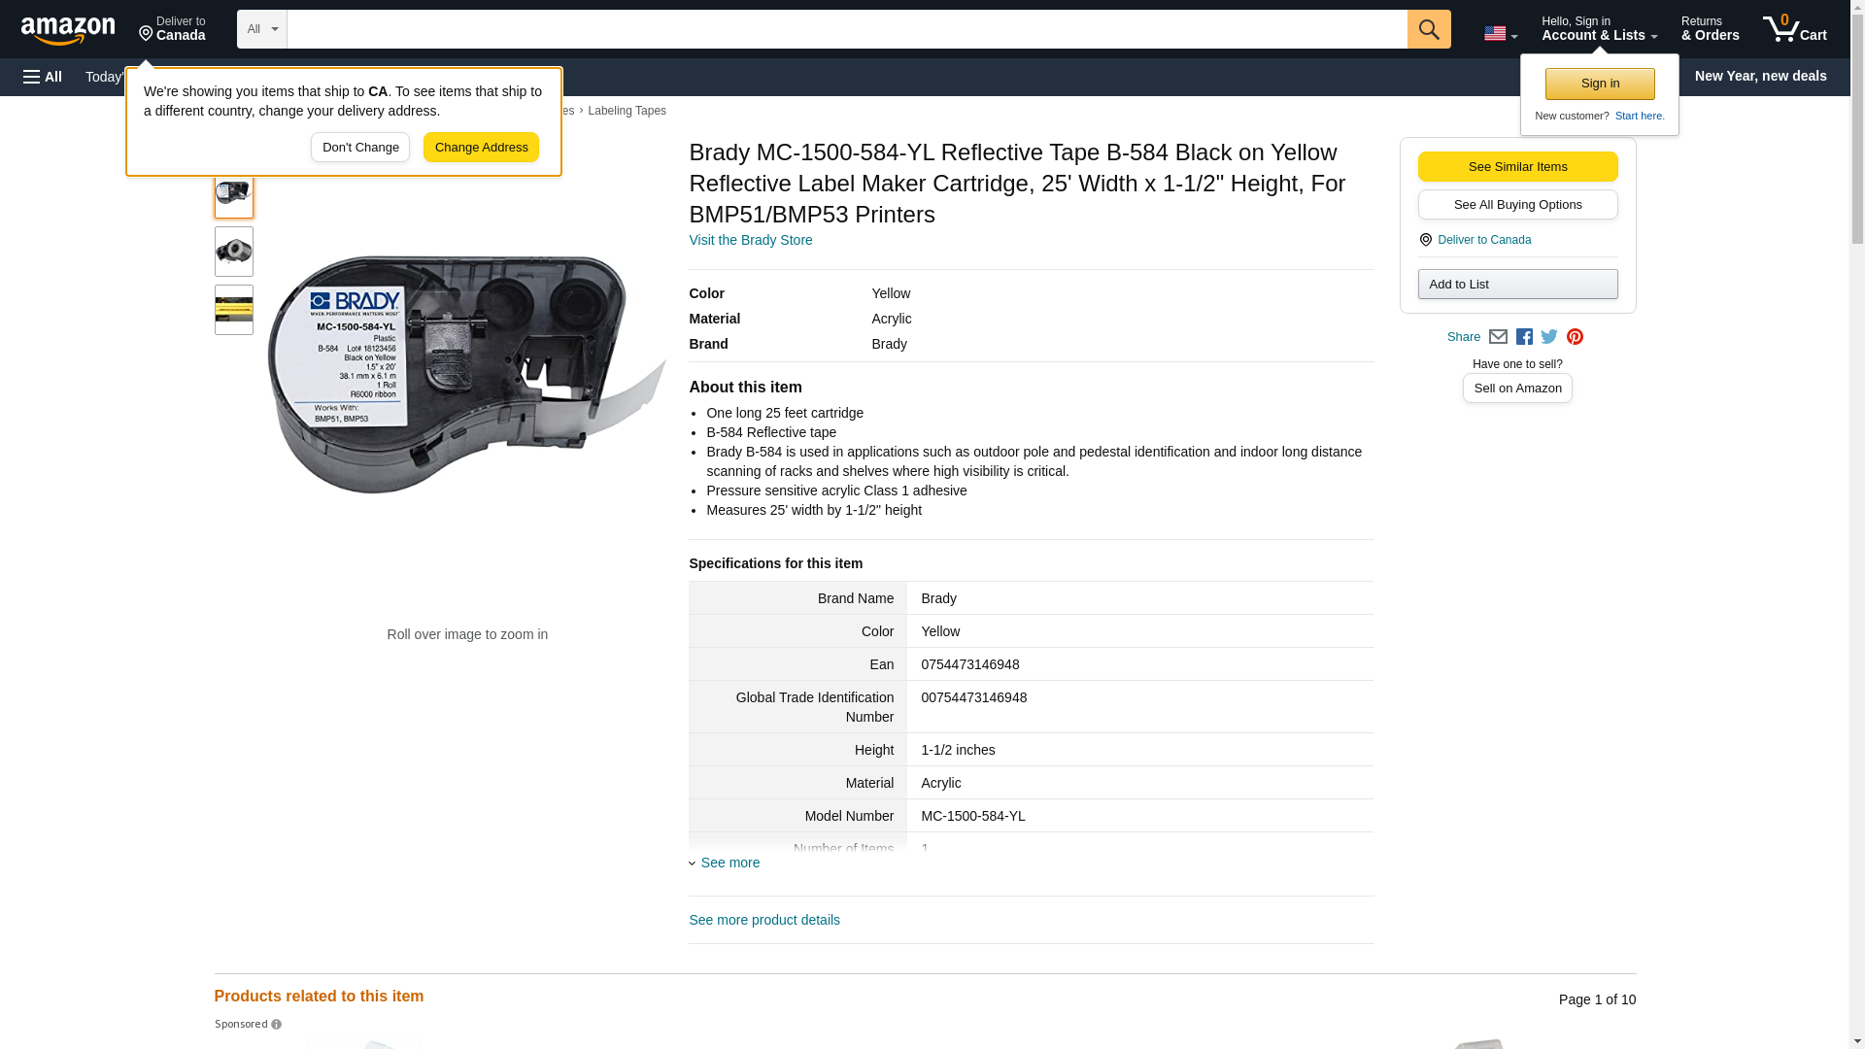The height and width of the screenshot is (1049, 1865).
Task: Open Returns & Orders
Action: pos(1710,29)
